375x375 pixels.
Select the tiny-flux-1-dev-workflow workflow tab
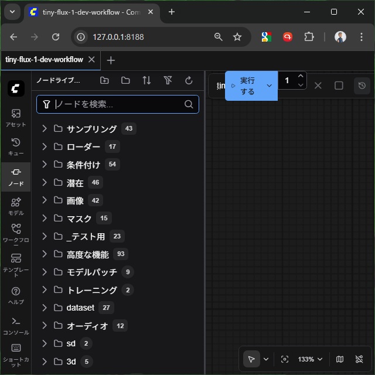pos(44,60)
